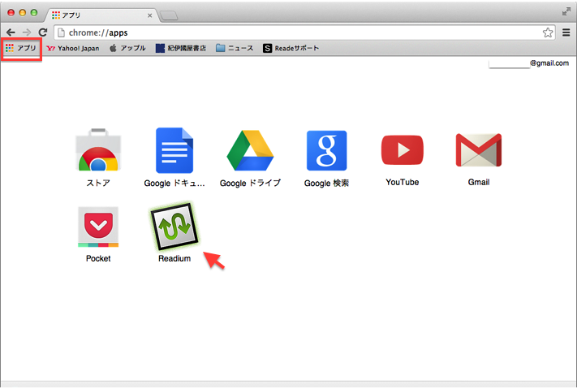Launch the Google Docs app icon
Viewport: 577px width, 389px height.
pyautogui.click(x=174, y=150)
